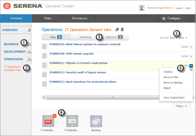Viewport: 196px width, 136px height.
Task: Click the document icon for PLN000195
Action: click(x=45, y=46)
